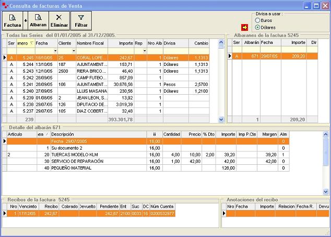331x237 pixels.
Task: Click the Albarán column header
Action: [251, 42]
